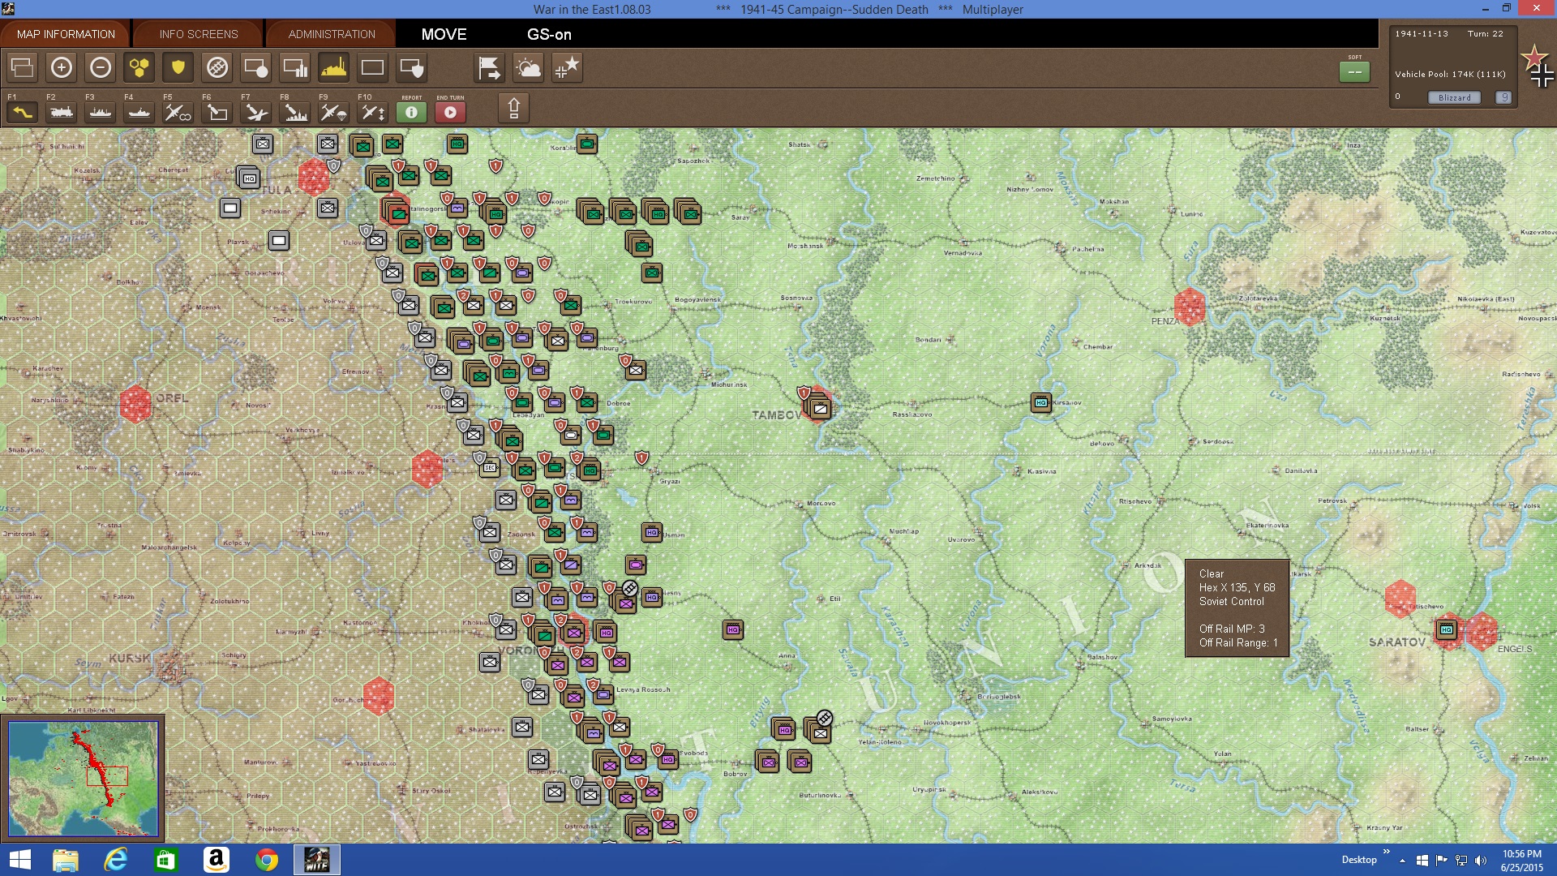Screen dimensions: 1557x876
Task: Open the green REPORT info button
Action: pos(411,112)
